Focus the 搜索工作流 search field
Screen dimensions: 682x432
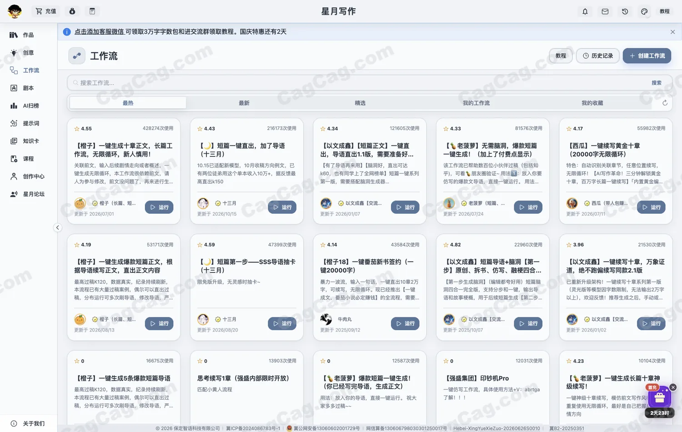(359, 83)
